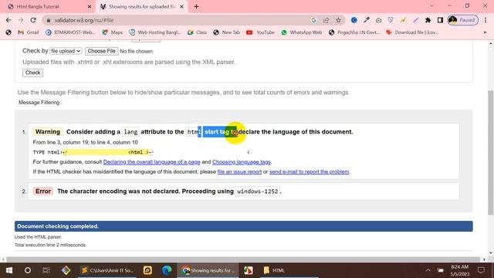This screenshot has height=278, width=494.
Task: Open the notification center icon
Action: point(481,270)
